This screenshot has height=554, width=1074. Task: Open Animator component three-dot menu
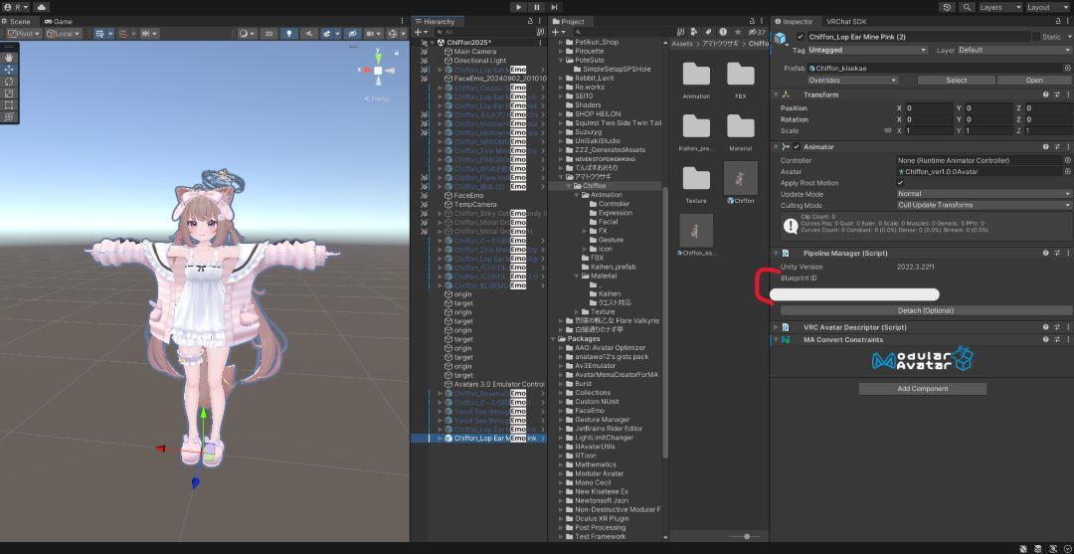[1067, 146]
